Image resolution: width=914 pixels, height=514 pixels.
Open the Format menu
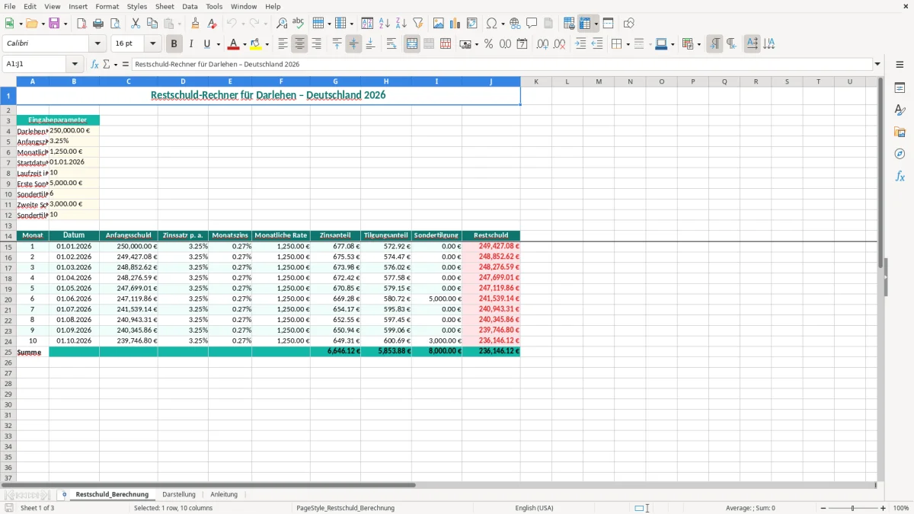click(107, 6)
